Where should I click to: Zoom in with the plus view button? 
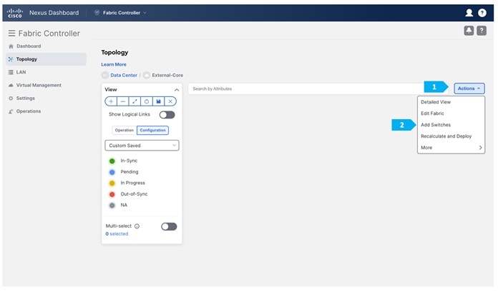[111, 101]
